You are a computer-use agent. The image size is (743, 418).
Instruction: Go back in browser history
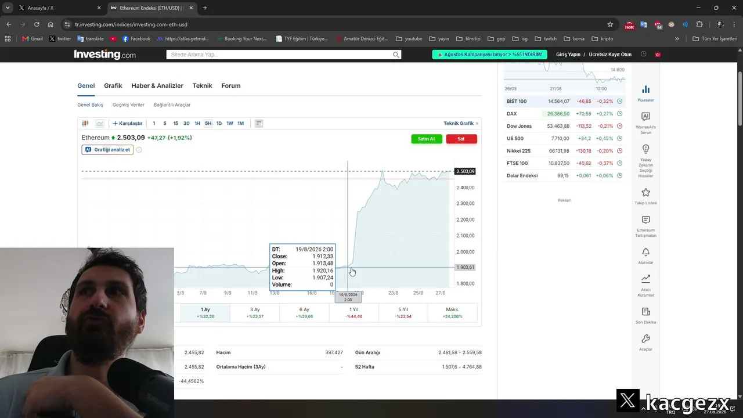[x=9, y=24]
